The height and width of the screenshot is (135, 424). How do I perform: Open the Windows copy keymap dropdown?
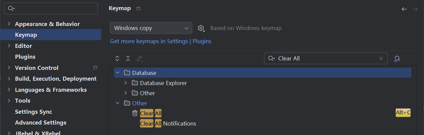pyautogui.click(x=151, y=28)
